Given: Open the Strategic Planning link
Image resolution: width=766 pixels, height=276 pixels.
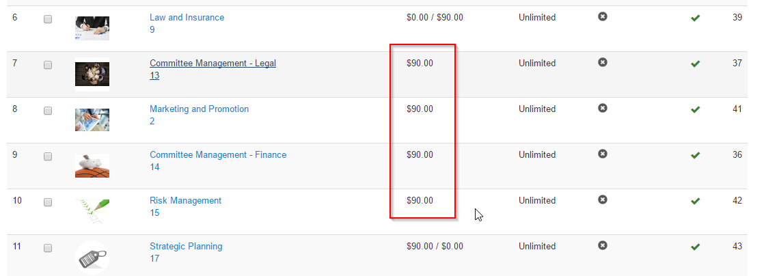Looking at the screenshot, I should click(186, 246).
